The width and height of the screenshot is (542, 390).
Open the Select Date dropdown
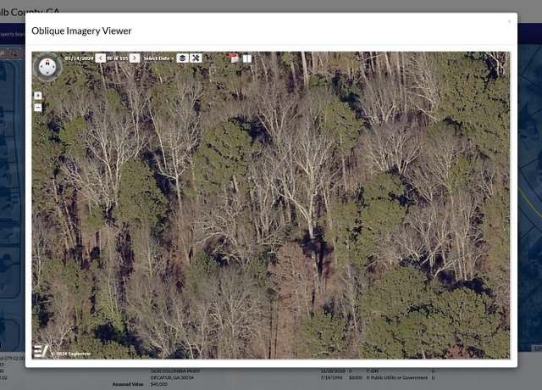click(x=158, y=58)
